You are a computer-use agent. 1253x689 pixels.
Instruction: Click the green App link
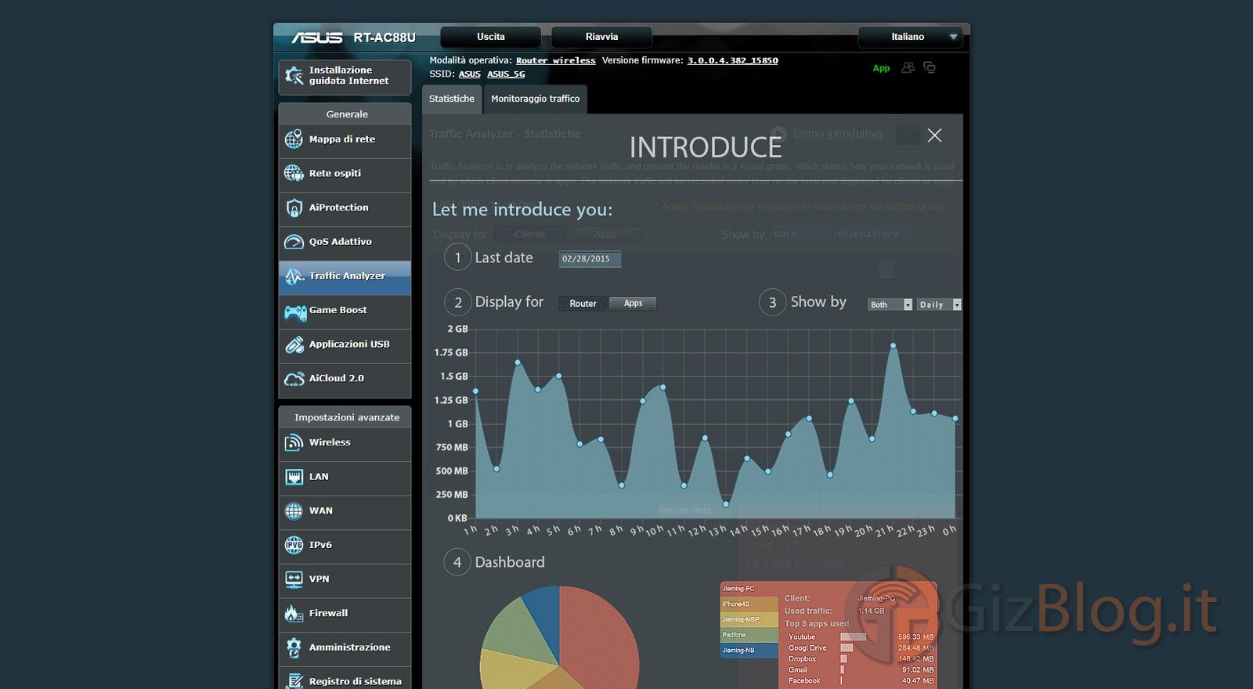[881, 68]
